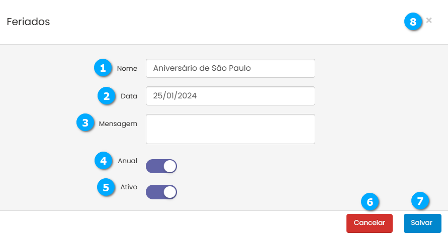Click the number 3 badge beside Mensagem
Viewport: 448px width, 241px height.
pos(85,123)
